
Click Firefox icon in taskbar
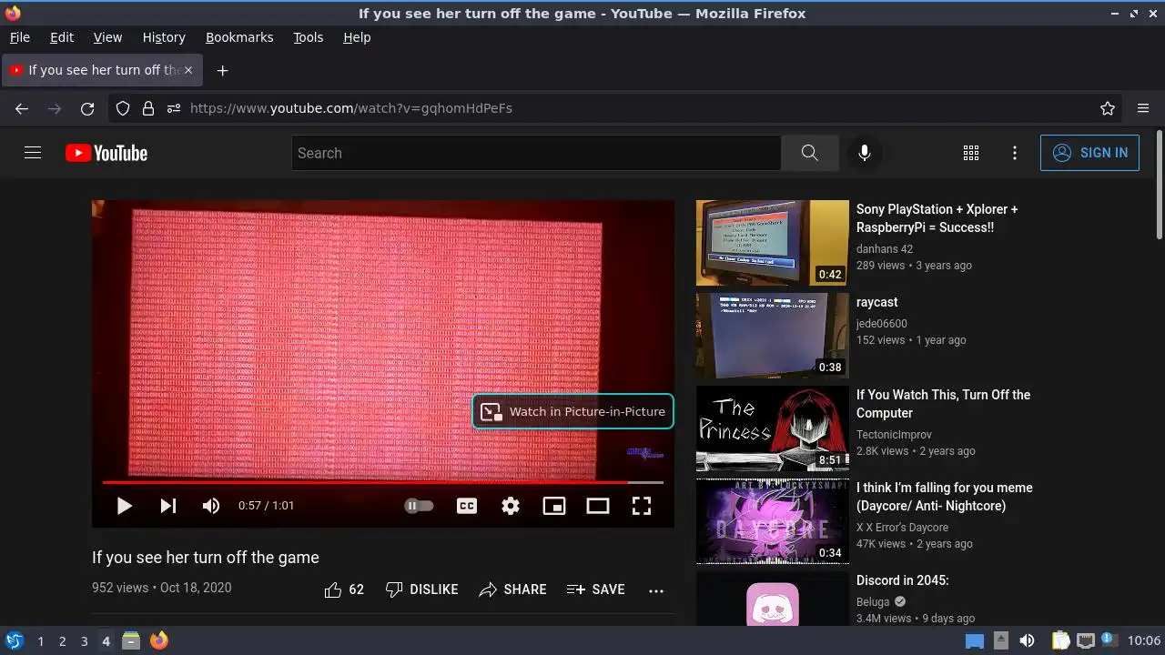[159, 640]
